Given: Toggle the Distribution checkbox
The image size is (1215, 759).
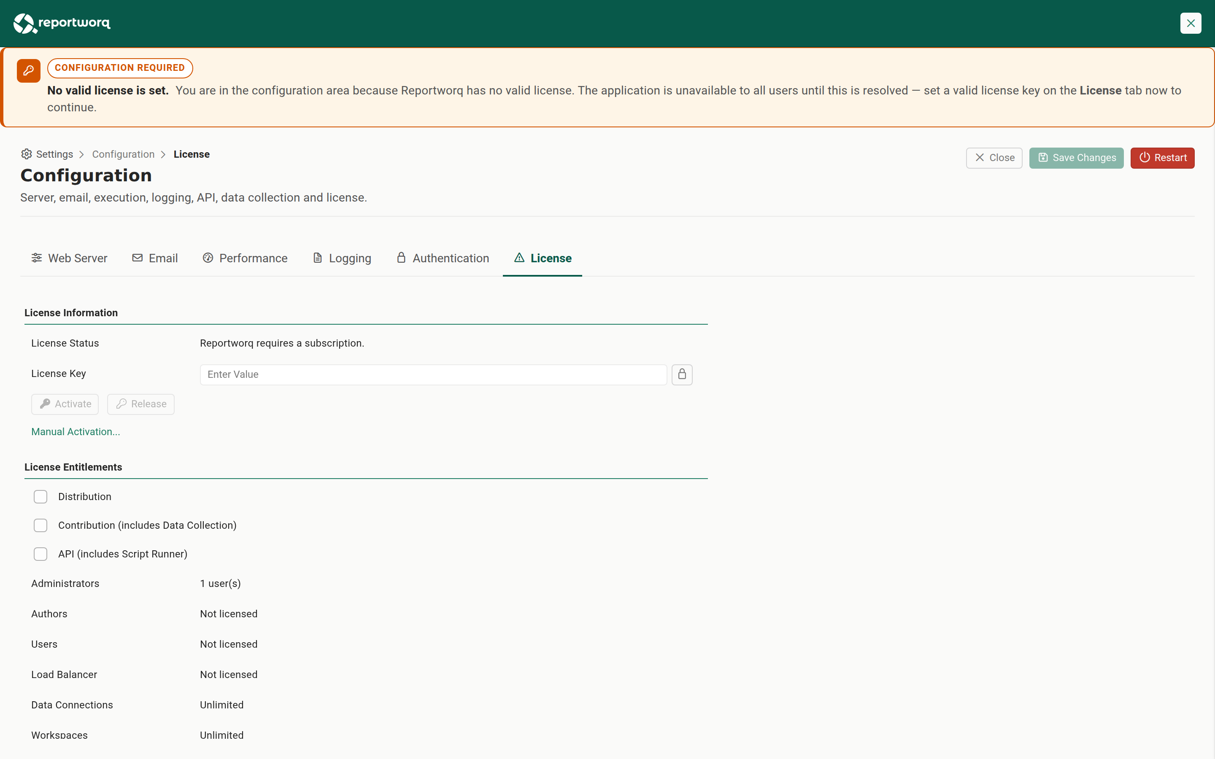Looking at the screenshot, I should point(40,496).
